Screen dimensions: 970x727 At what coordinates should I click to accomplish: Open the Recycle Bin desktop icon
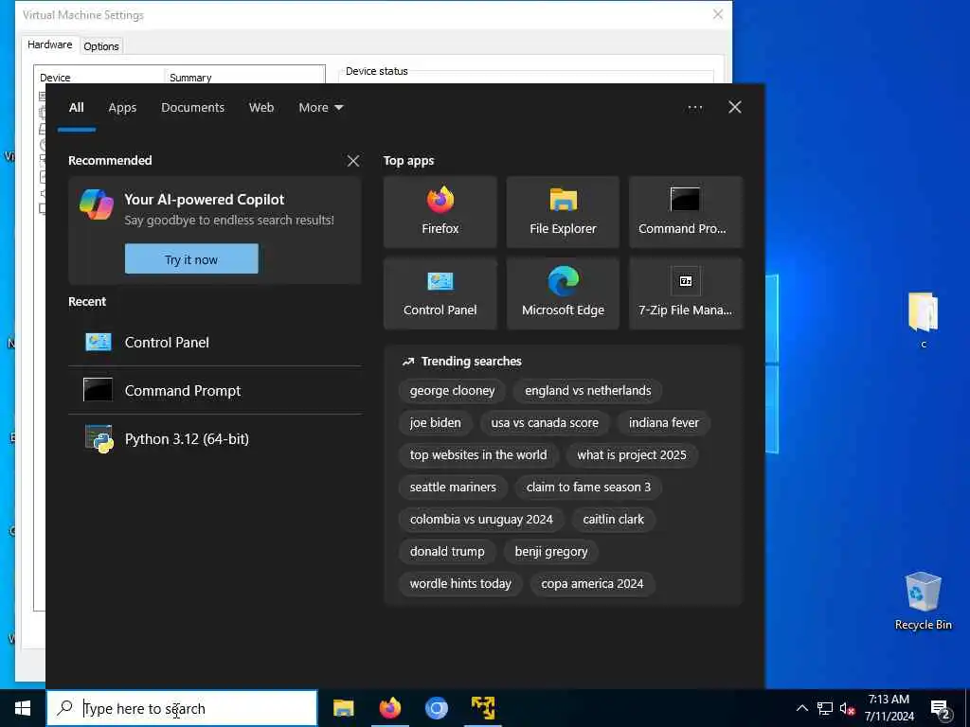pyautogui.click(x=923, y=601)
